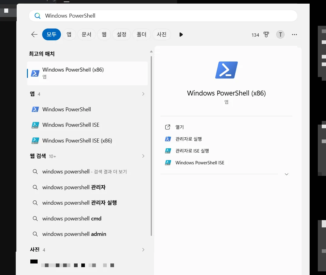Click the 134 rewards points
Viewport: 326px width, 275px height.
tap(255, 35)
